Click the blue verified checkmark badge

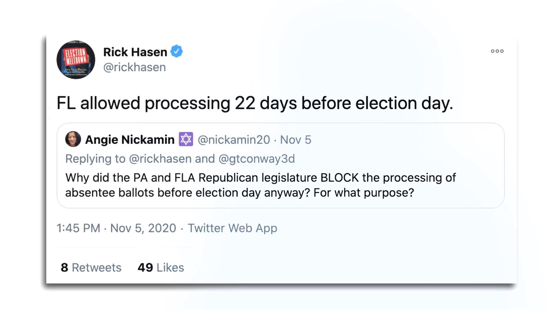(176, 52)
